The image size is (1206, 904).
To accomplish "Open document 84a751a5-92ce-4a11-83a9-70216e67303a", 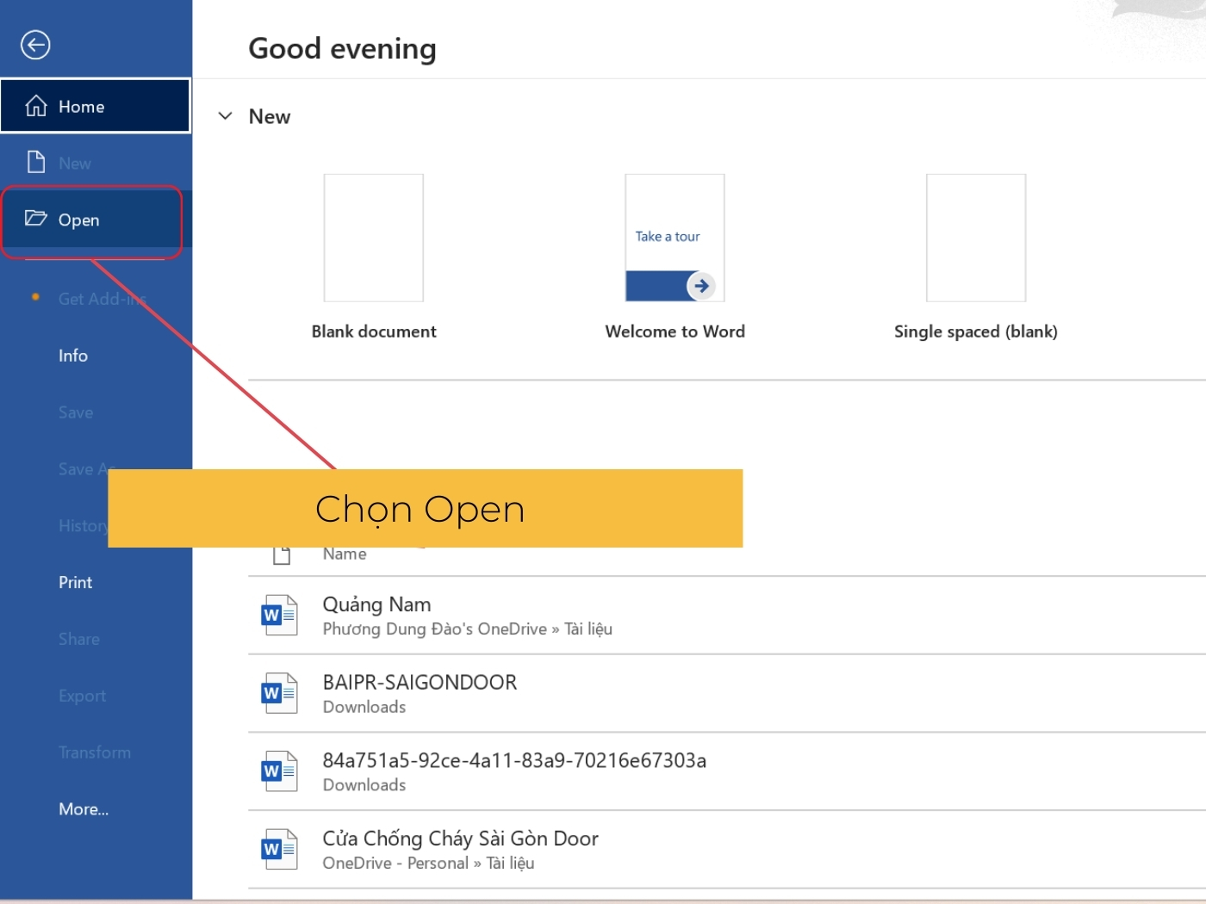I will [x=727, y=771].
